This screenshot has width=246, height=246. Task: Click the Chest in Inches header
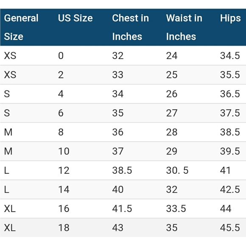coord(130,27)
